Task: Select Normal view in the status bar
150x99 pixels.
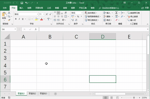Action: [106, 98]
